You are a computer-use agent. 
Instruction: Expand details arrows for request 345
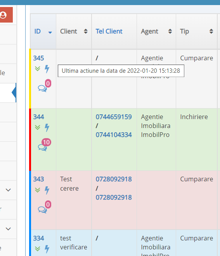click(x=38, y=68)
